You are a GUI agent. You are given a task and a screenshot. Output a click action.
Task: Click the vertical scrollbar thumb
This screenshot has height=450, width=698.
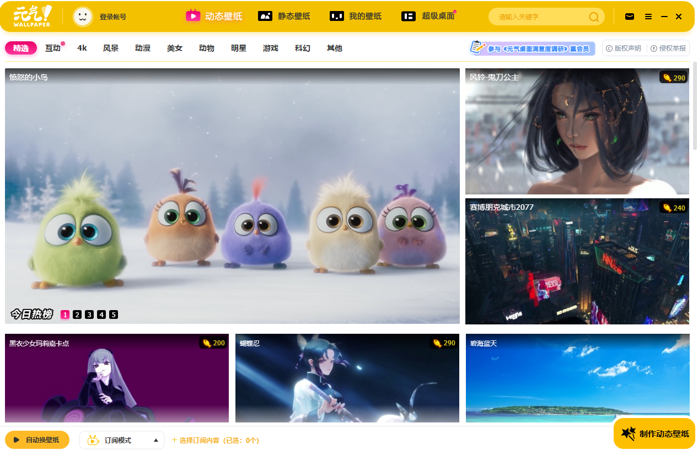click(x=695, y=107)
